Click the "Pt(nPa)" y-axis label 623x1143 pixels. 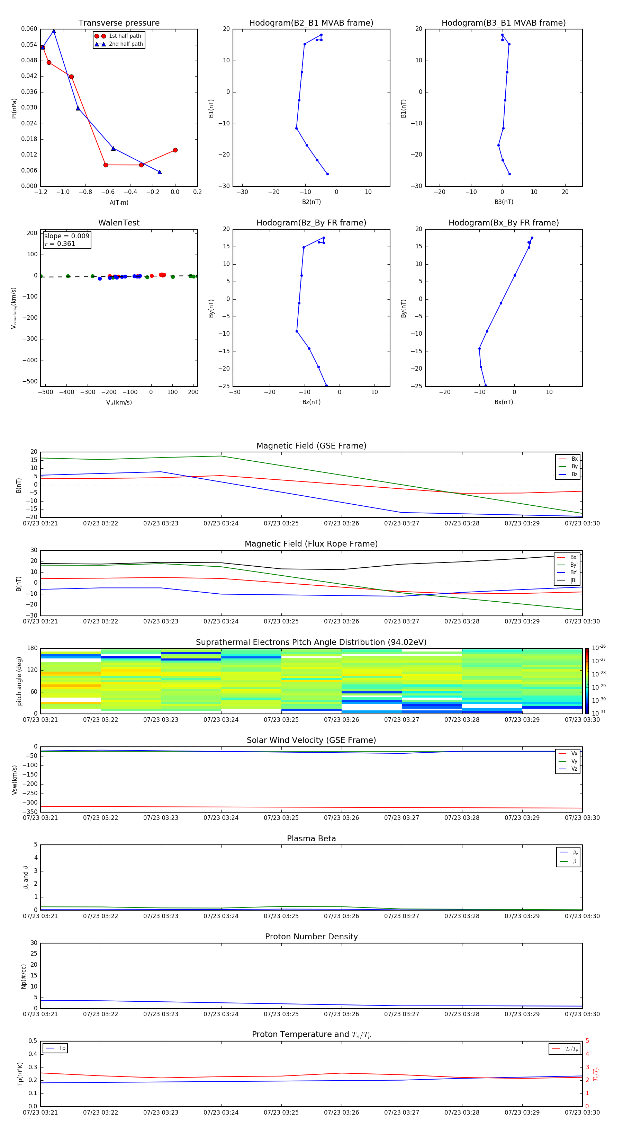point(14,108)
